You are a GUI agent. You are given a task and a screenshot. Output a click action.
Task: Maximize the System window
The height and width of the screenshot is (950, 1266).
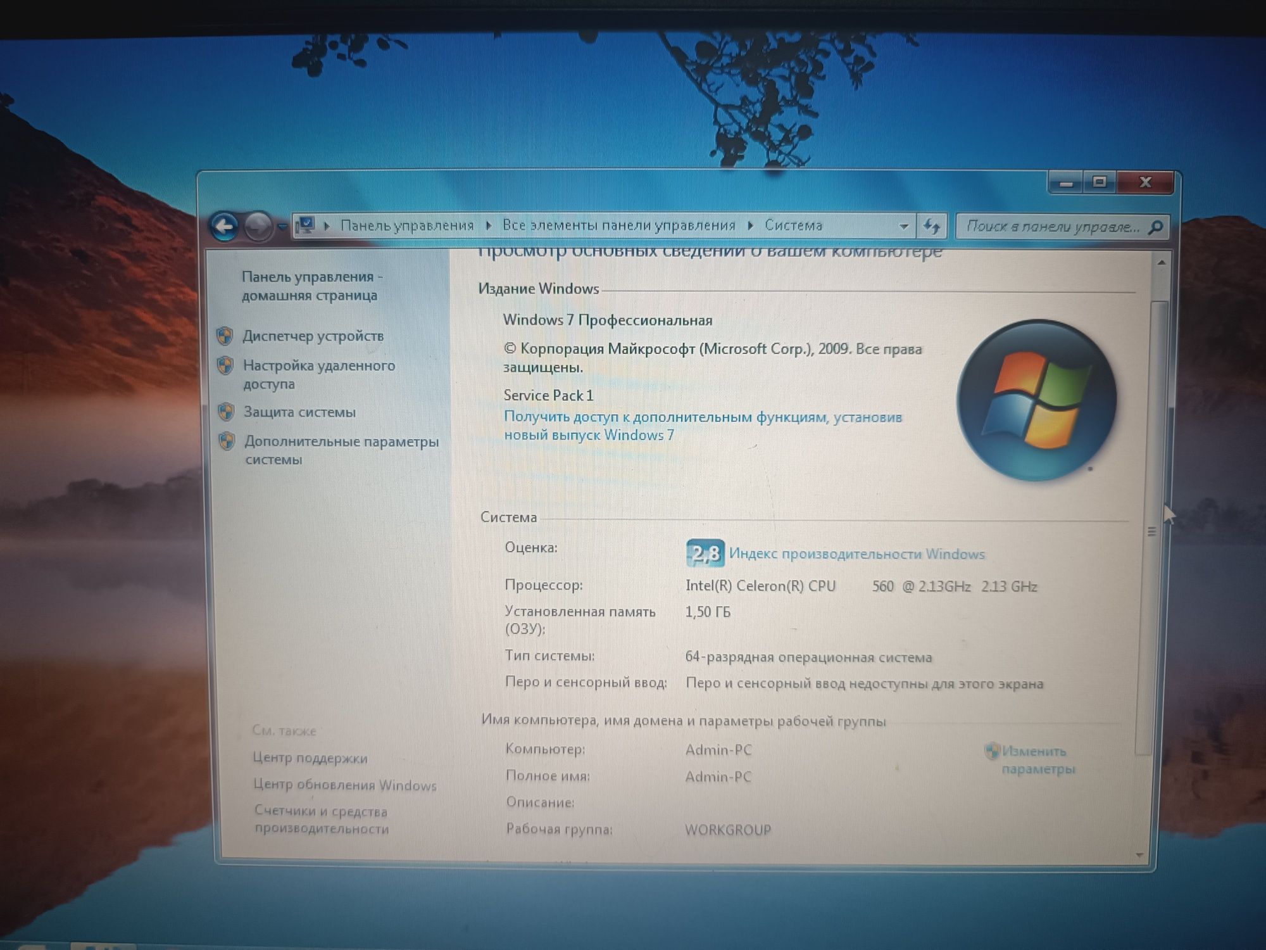coord(1100,182)
